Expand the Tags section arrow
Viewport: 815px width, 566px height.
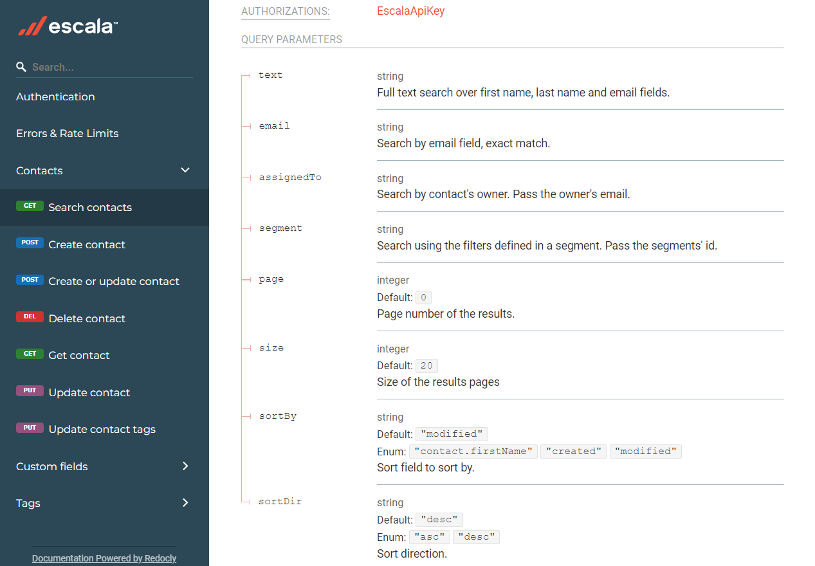185,503
